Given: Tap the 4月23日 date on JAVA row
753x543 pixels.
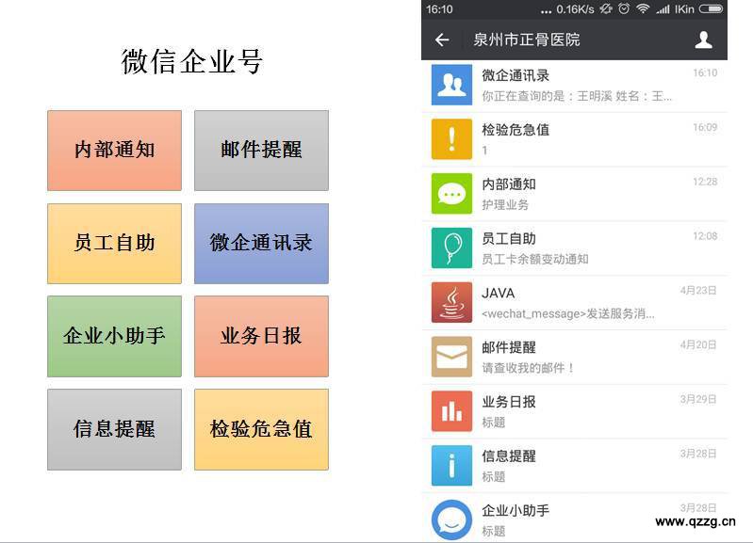Looking at the screenshot, I should 698,291.
